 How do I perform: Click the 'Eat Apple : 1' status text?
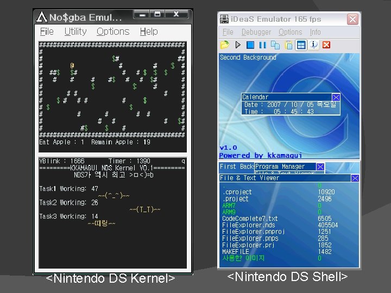click(x=61, y=142)
